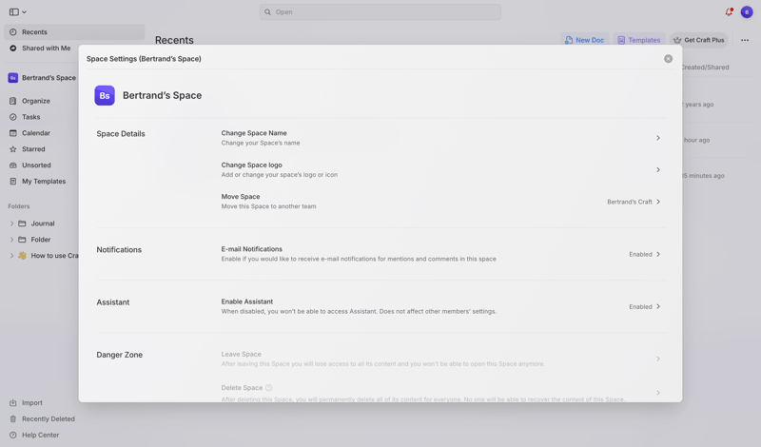Image resolution: width=761 pixels, height=447 pixels.
Task: Open Move Space team selector
Action: tap(634, 202)
